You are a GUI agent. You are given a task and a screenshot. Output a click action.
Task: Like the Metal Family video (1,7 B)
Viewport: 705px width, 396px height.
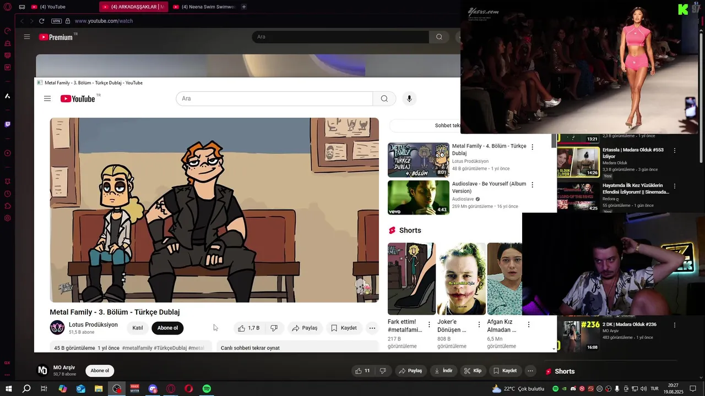pos(248,328)
